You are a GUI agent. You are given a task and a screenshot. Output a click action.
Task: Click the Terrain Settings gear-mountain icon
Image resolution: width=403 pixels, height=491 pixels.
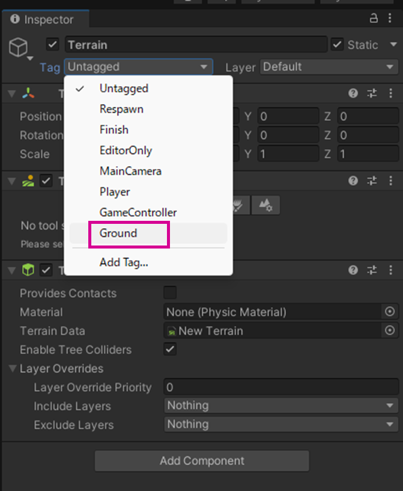coord(265,205)
